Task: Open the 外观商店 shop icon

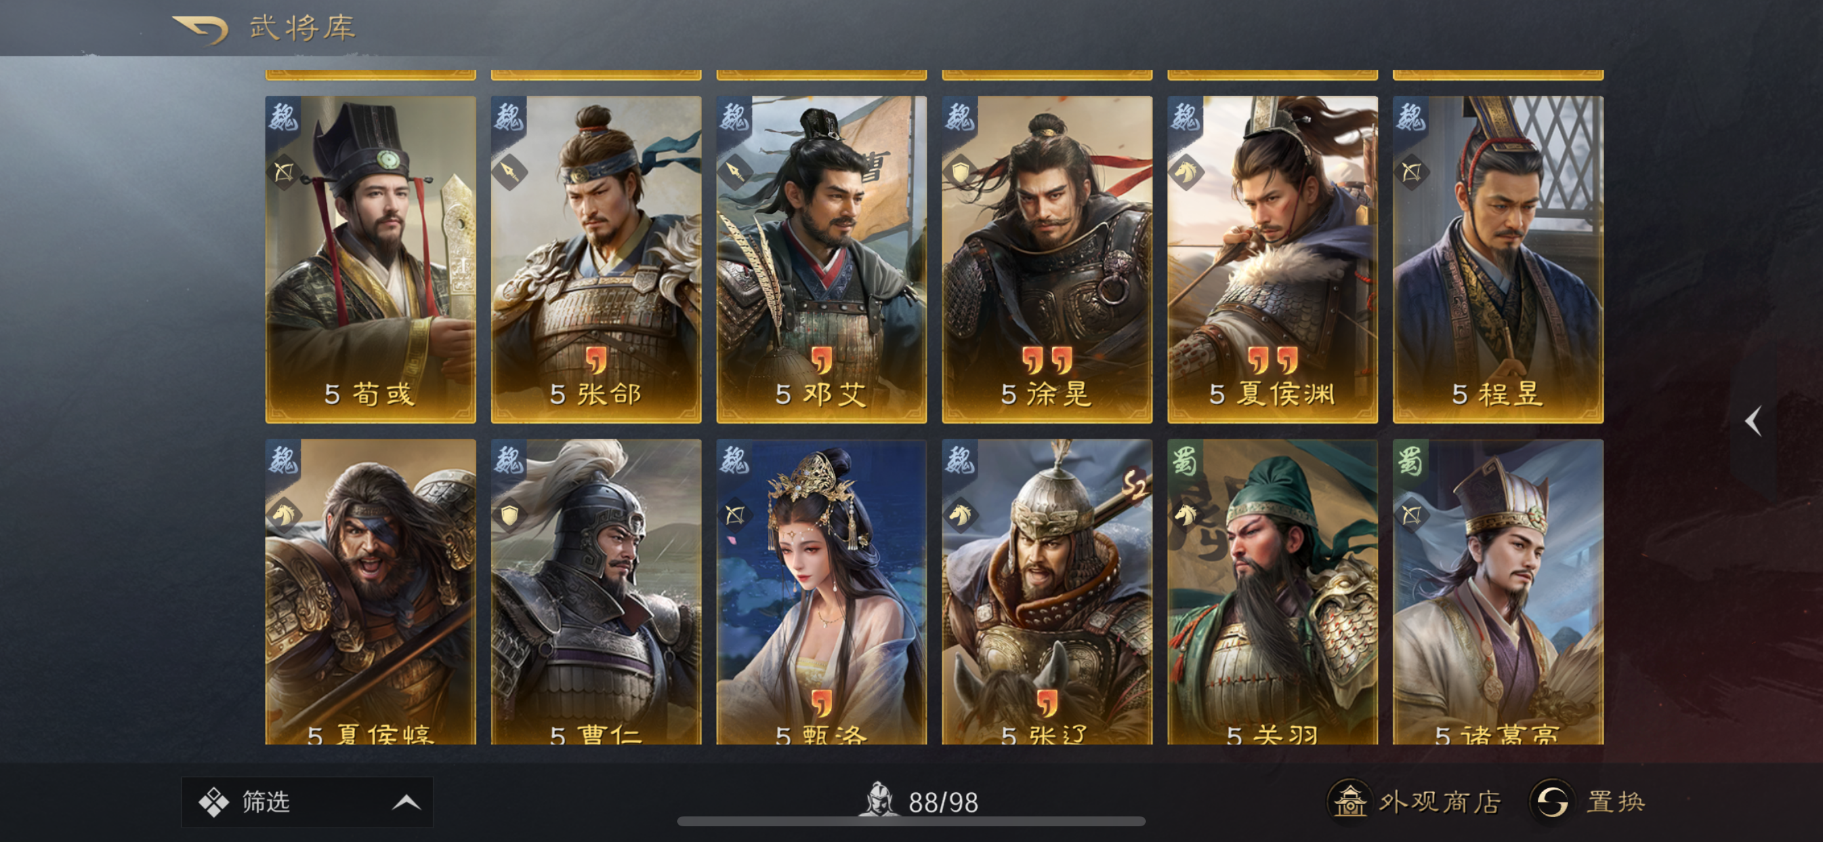Action: click(x=1350, y=802)
